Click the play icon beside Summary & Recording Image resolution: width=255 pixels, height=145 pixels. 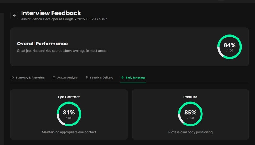click(x=13, y=78)
